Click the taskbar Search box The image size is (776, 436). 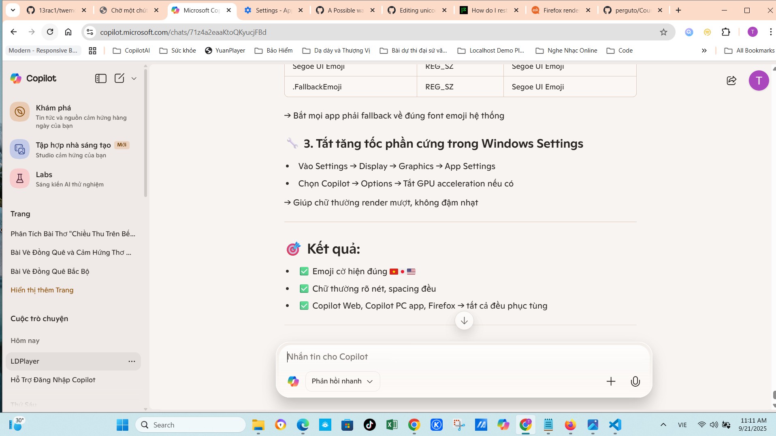tap(191, 425)
